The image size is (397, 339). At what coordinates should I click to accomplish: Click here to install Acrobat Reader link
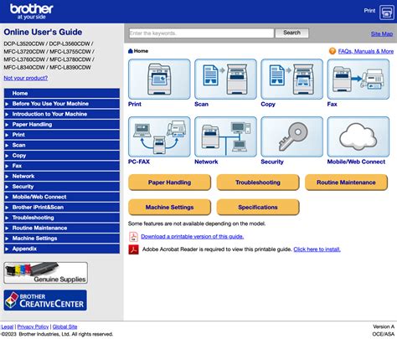click(317, 249)
